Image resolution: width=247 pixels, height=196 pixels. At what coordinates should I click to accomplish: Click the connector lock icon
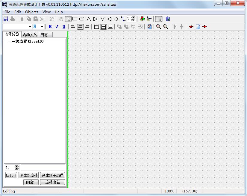149,19
